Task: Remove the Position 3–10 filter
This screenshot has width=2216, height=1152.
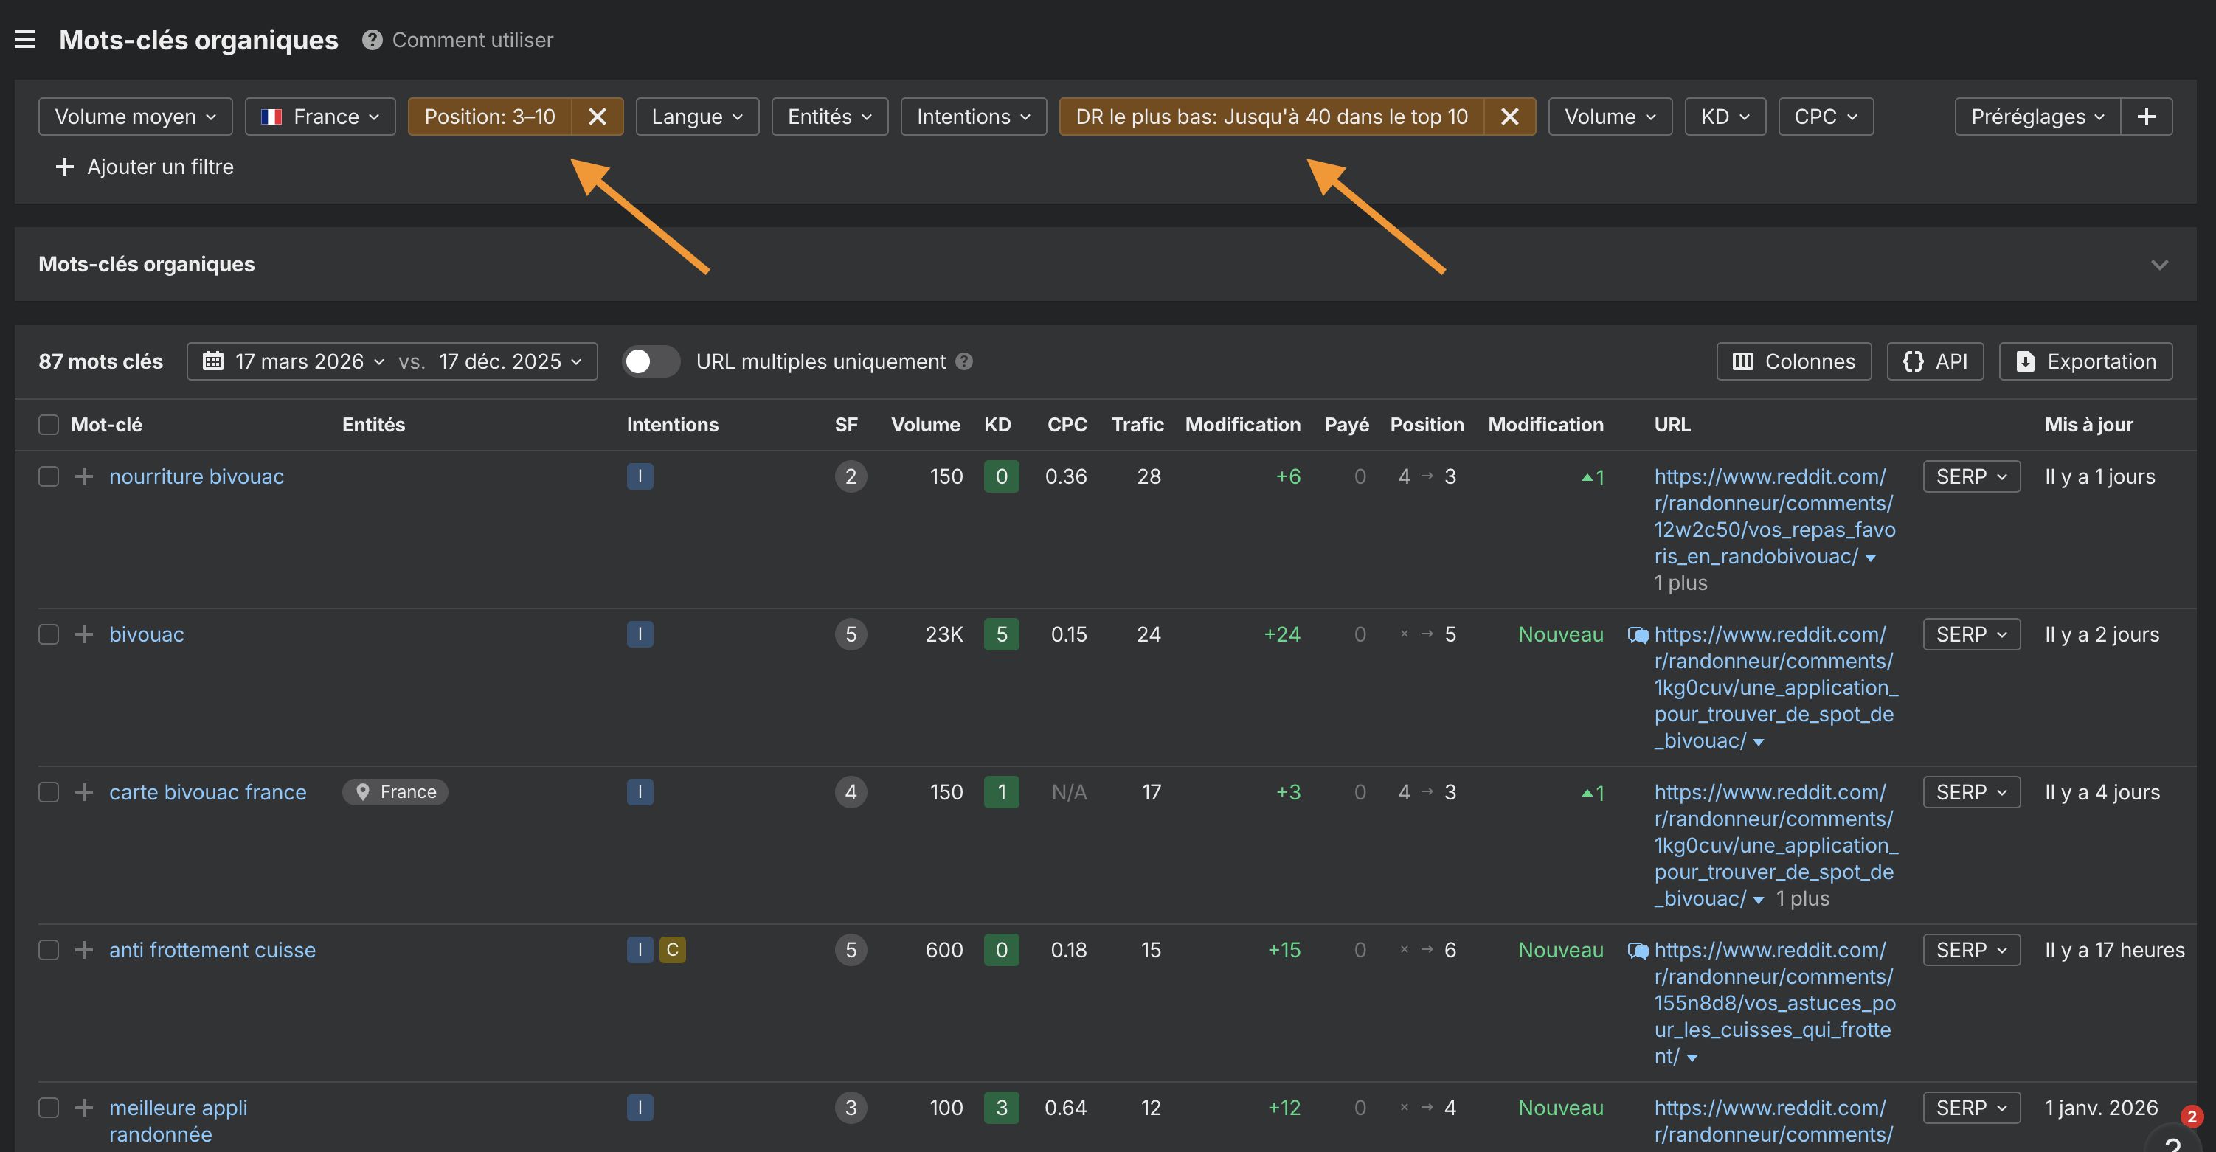Action: [597, 116]
